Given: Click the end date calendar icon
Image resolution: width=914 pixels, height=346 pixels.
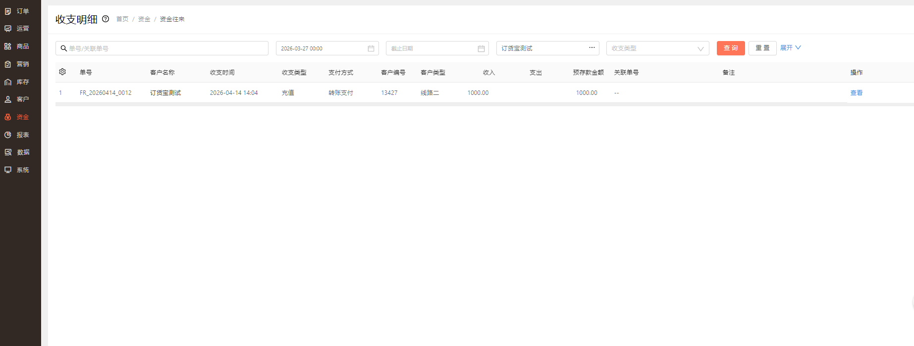Looking at the screenshot, I should (481, 48).
